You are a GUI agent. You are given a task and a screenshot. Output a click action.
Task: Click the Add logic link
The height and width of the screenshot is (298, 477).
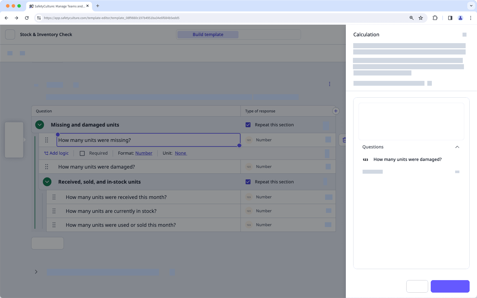pyautogui.click(x=57, y=153)
